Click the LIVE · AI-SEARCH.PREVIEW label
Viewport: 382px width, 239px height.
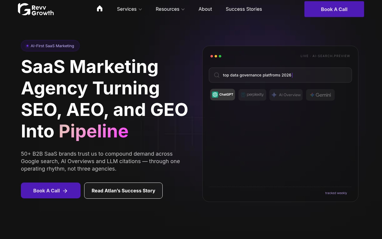(x=325, y=56)
